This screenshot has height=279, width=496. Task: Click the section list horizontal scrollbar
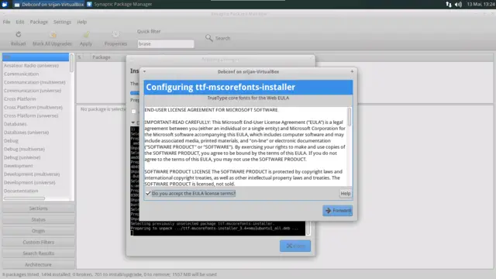click(x=24, y=198)
